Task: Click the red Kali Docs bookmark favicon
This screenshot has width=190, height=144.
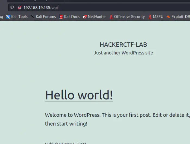Action: click(61, 17)
